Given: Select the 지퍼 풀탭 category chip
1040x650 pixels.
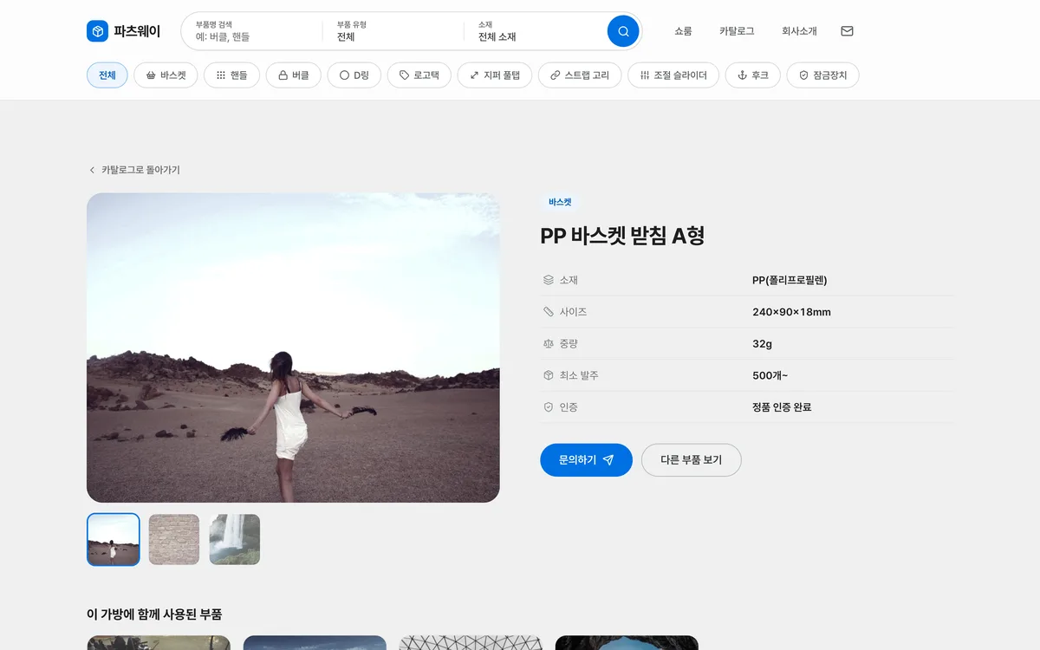Looking at the screenshot, I should (x=495, y=75).
